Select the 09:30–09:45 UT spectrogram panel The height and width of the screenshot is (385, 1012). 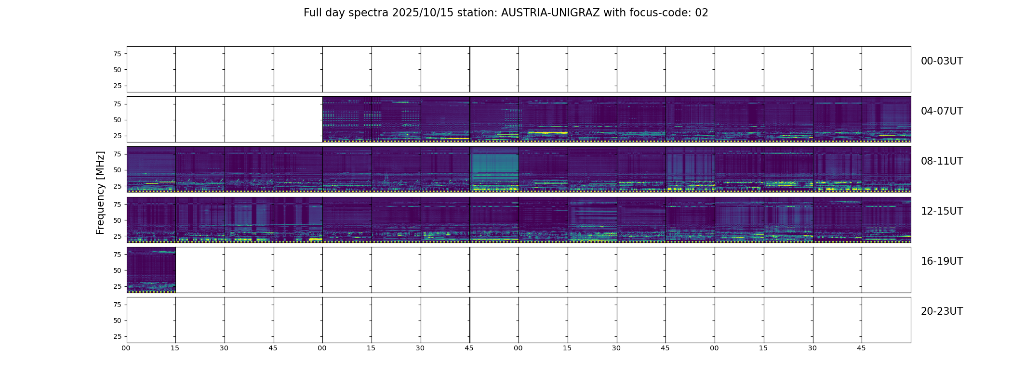click(445, 169)
